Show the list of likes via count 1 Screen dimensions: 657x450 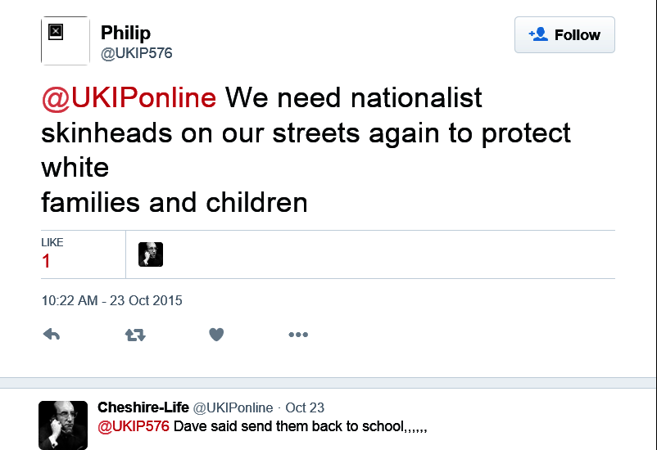(46, 262)
